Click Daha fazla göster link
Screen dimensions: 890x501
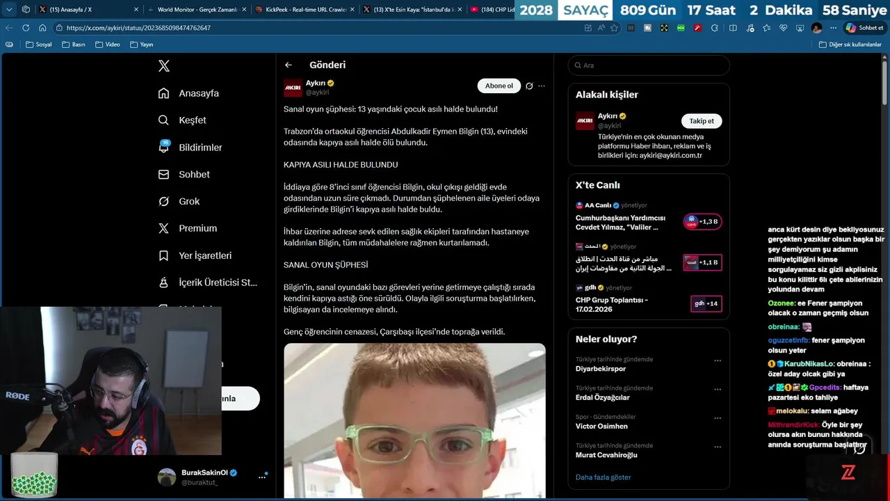604,477
